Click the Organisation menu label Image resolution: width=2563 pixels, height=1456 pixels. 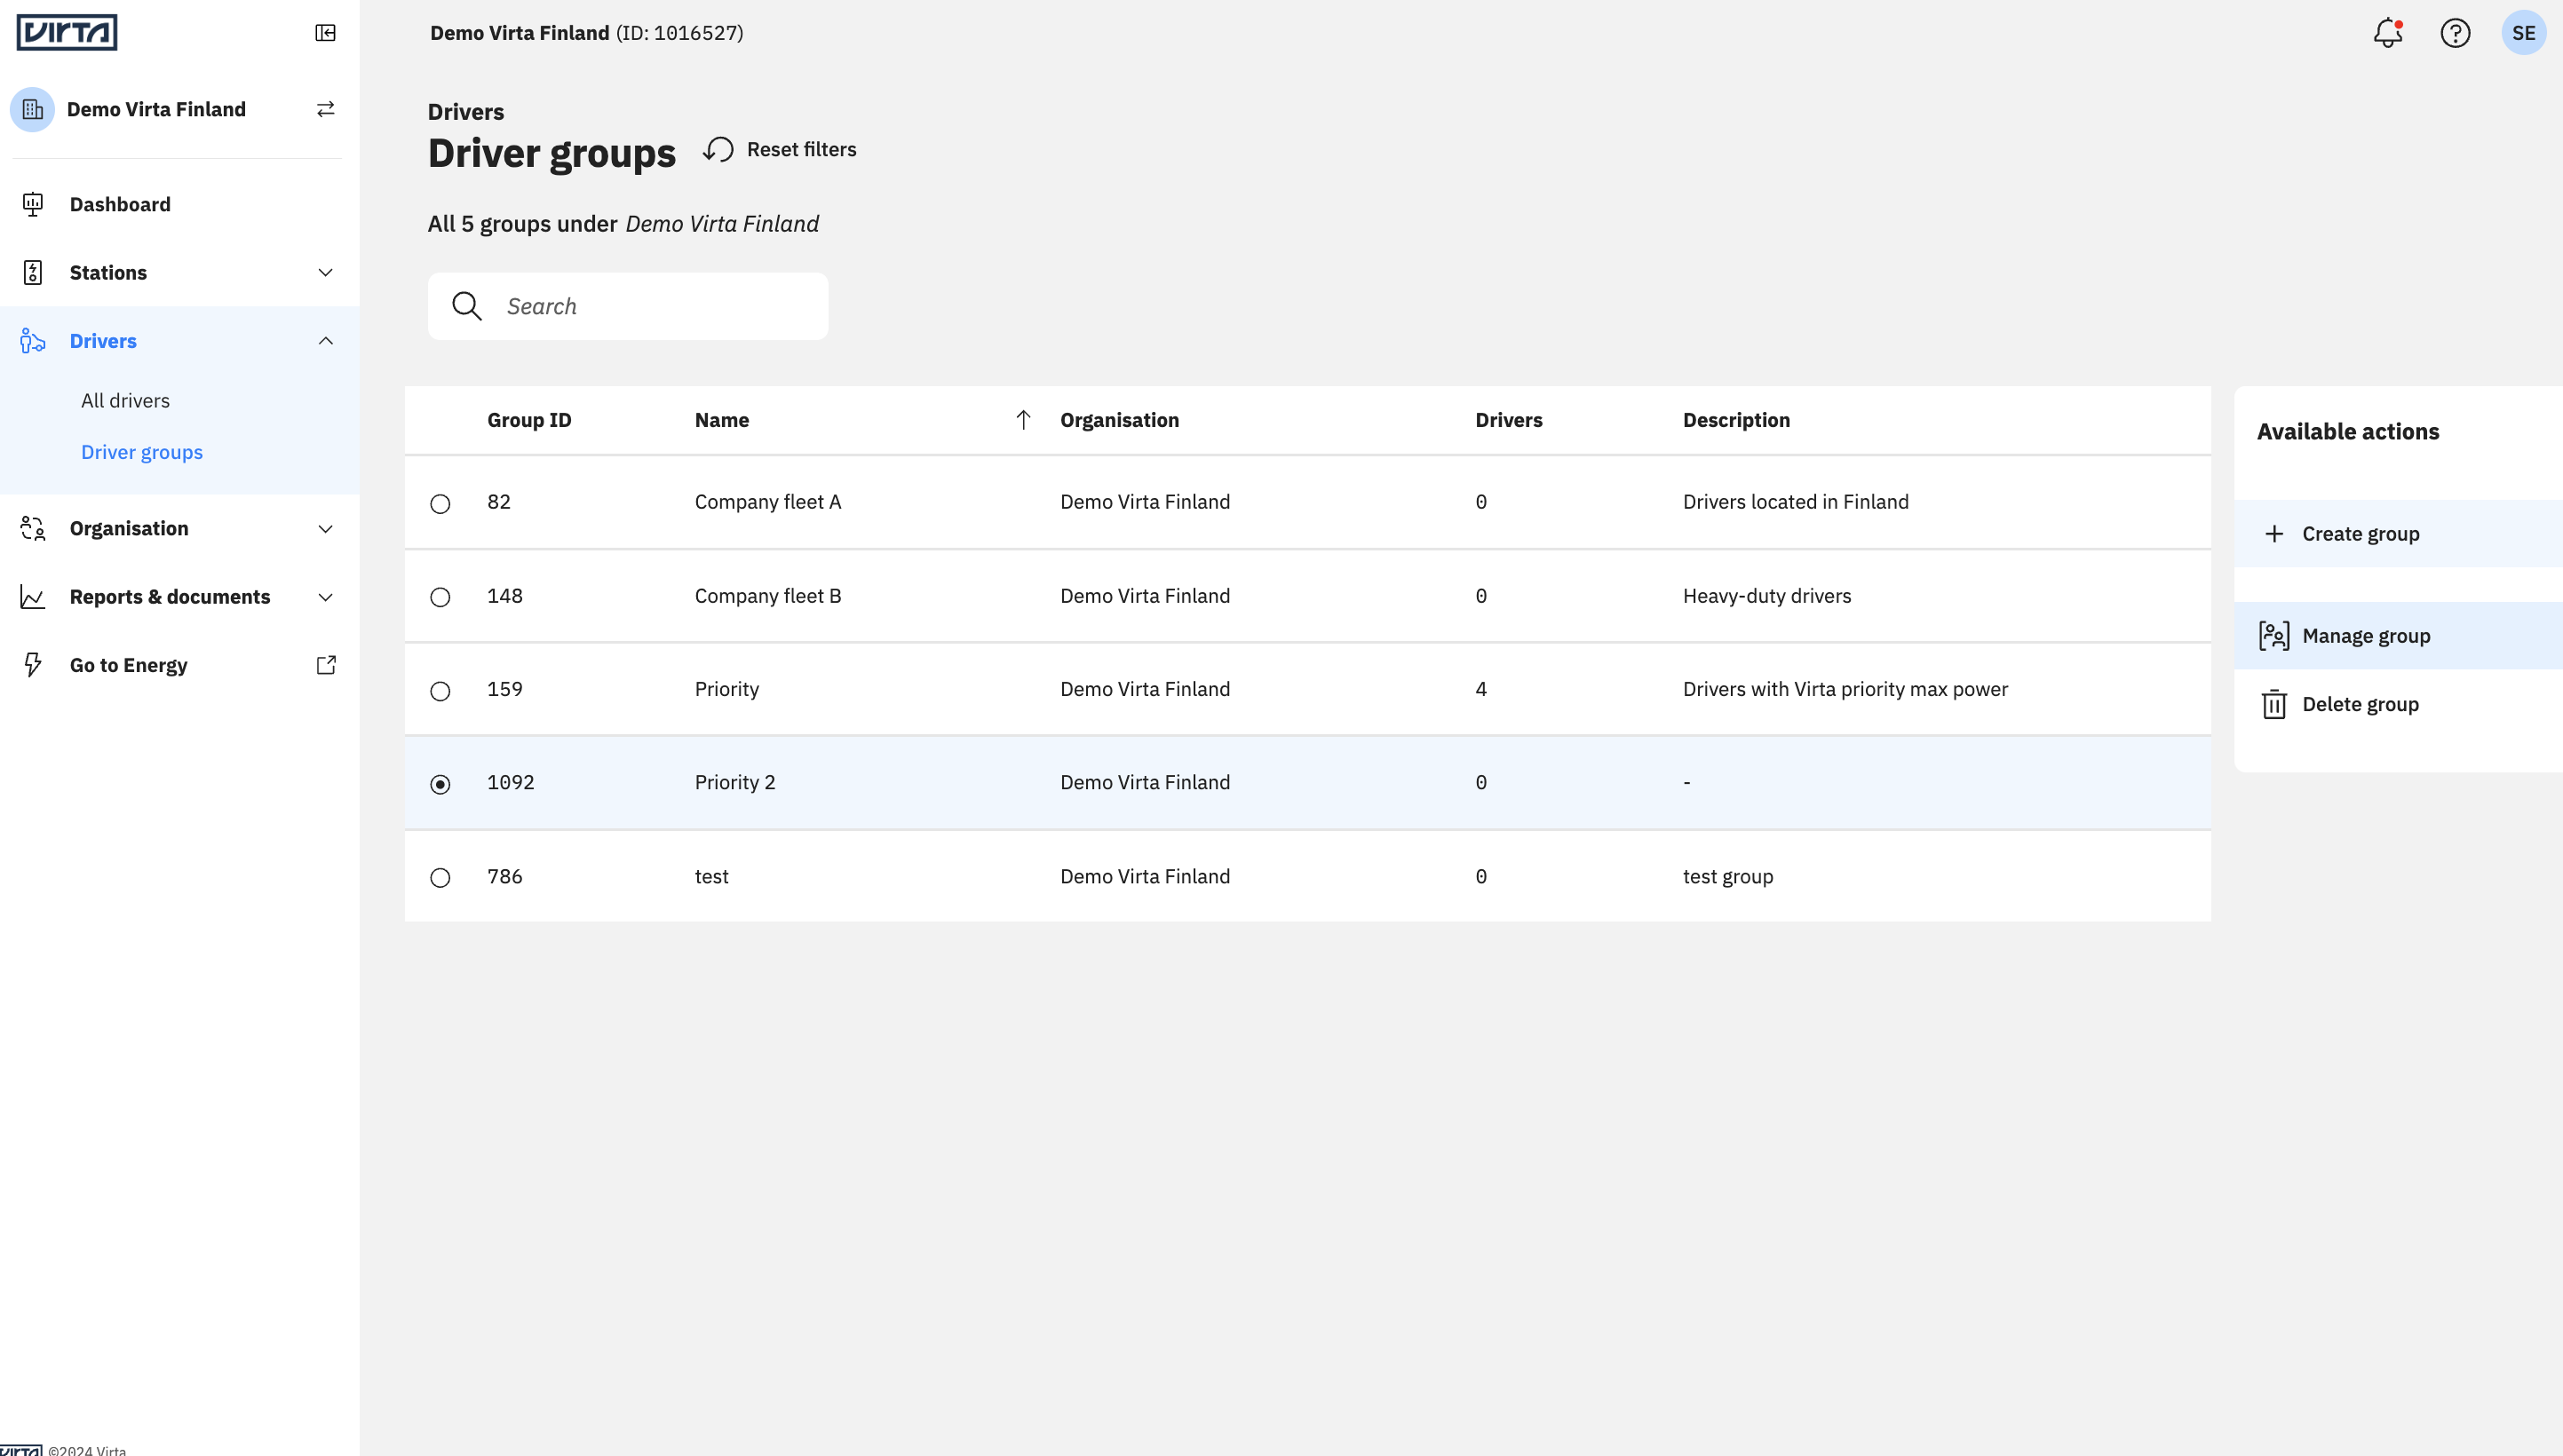[x=129, y=528]
